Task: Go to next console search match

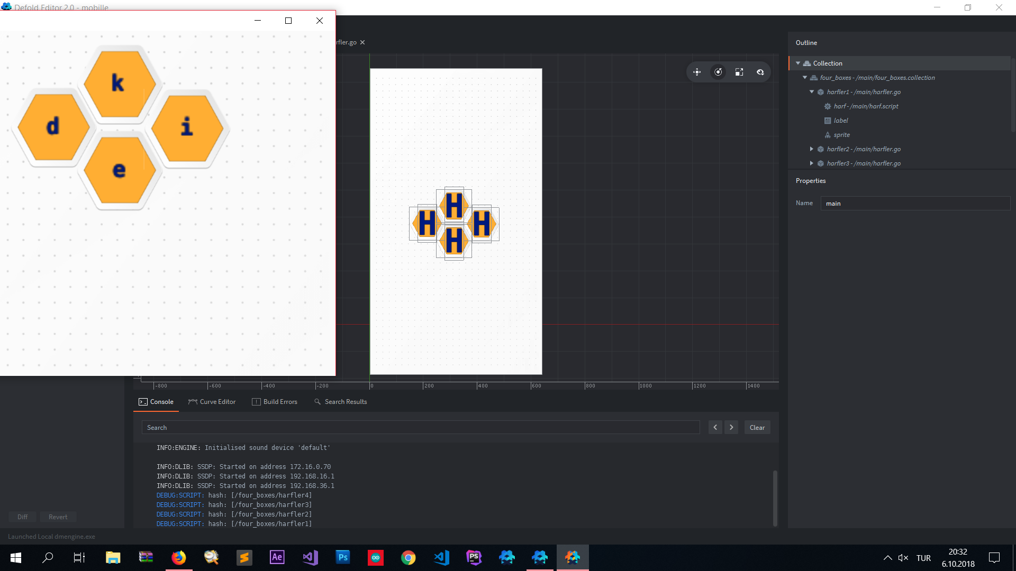Action: pyautogui.click(x=731, y=427)
